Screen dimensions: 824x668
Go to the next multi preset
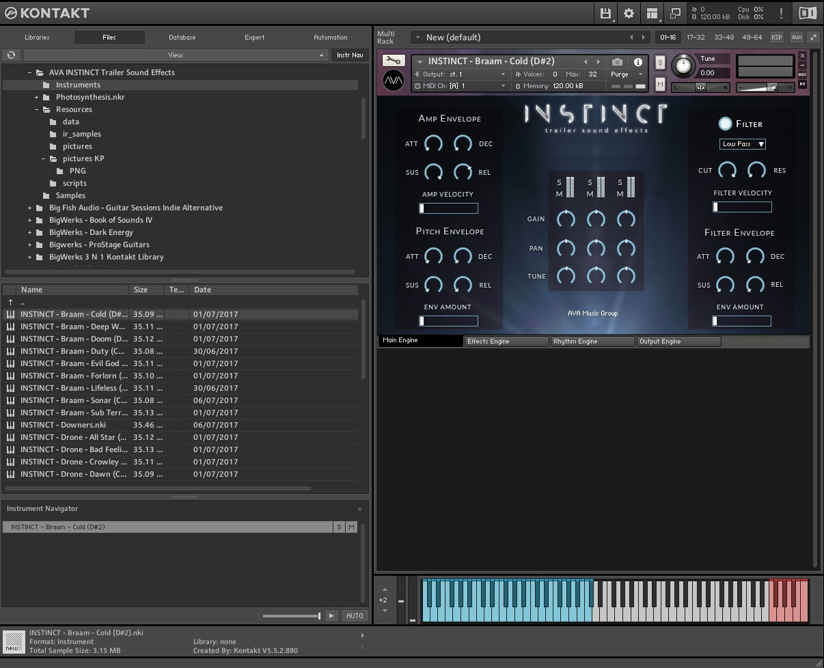coord(643,38)
